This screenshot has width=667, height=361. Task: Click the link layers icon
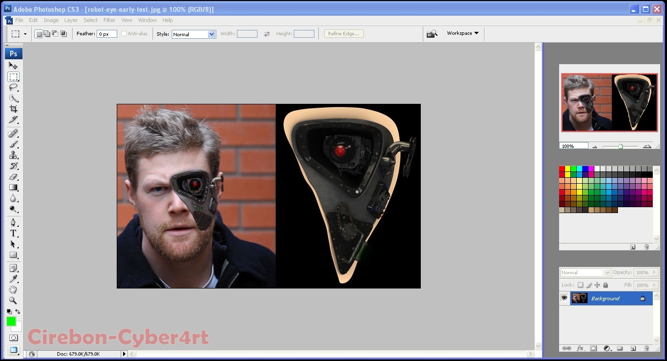566,348
